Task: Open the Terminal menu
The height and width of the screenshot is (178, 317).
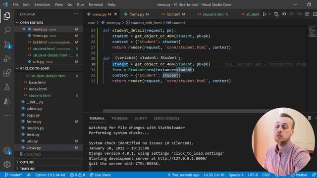Action: click(96, 4)
